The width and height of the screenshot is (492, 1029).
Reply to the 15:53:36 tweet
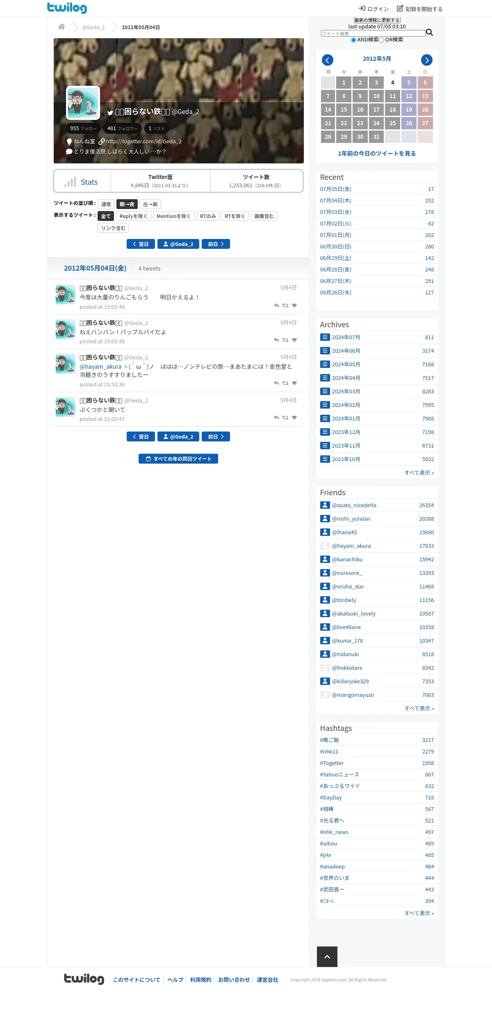(276, 383)
